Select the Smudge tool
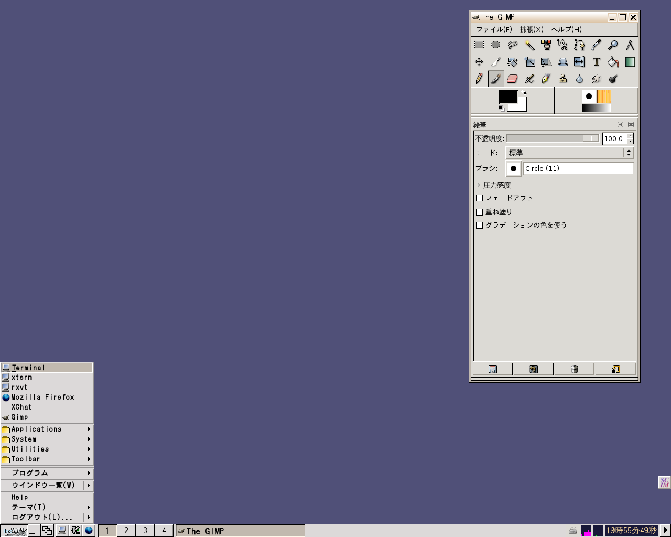 pyautogui.click(x=597, y=79)
